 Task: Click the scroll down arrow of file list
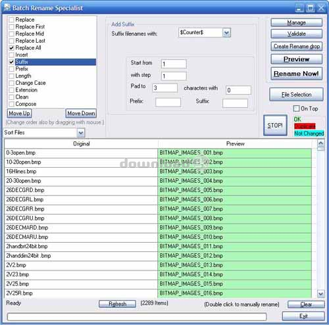click(321, 293)
